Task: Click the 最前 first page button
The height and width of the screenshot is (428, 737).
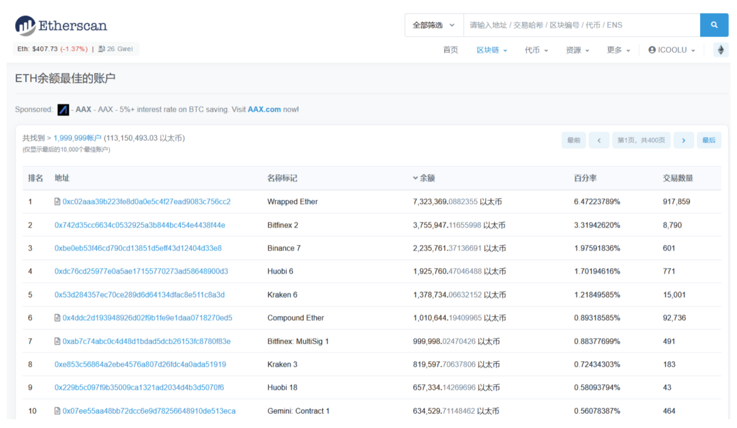Action: (x=573, y=140)
